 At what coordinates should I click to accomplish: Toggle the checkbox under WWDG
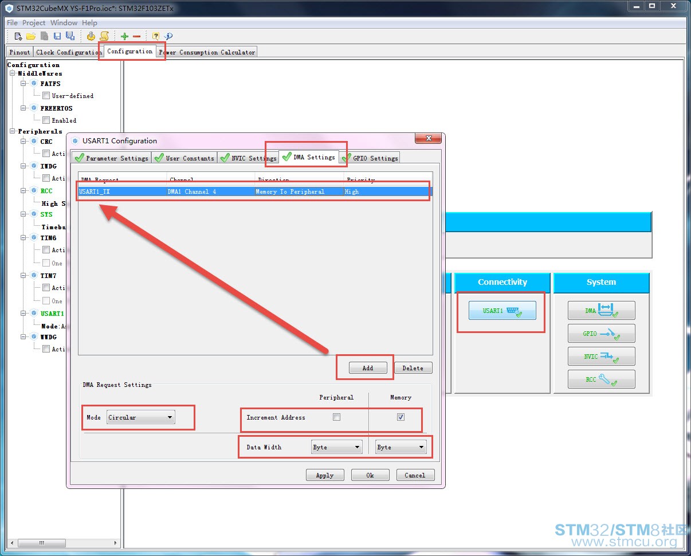click(x=46, y=349)
